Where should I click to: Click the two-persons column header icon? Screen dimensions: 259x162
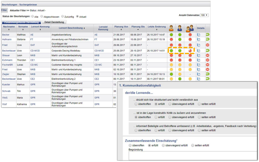pyautogui.click(x=190, y=28)
